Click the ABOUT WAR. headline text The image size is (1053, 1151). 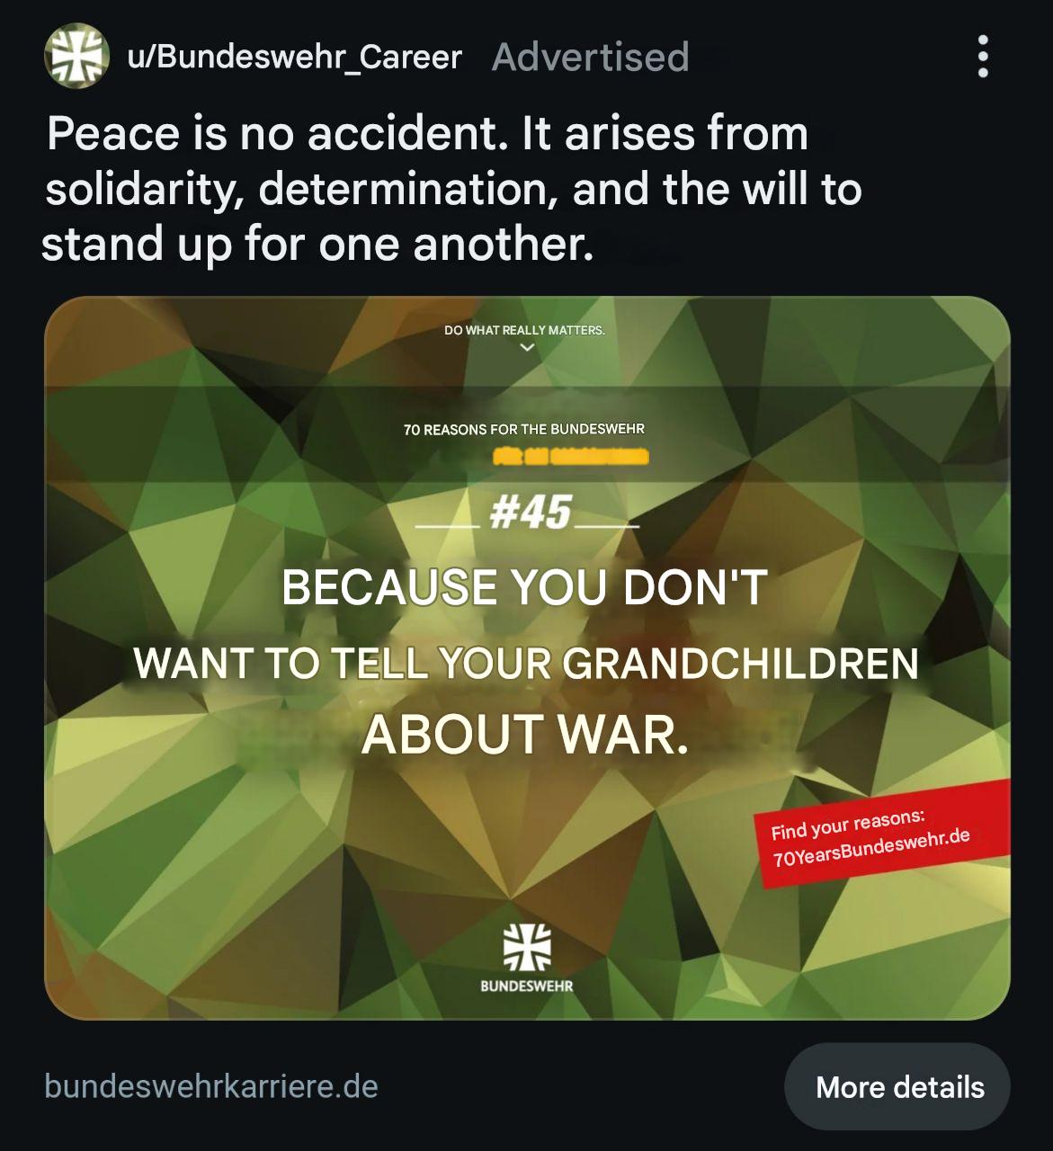525,735
